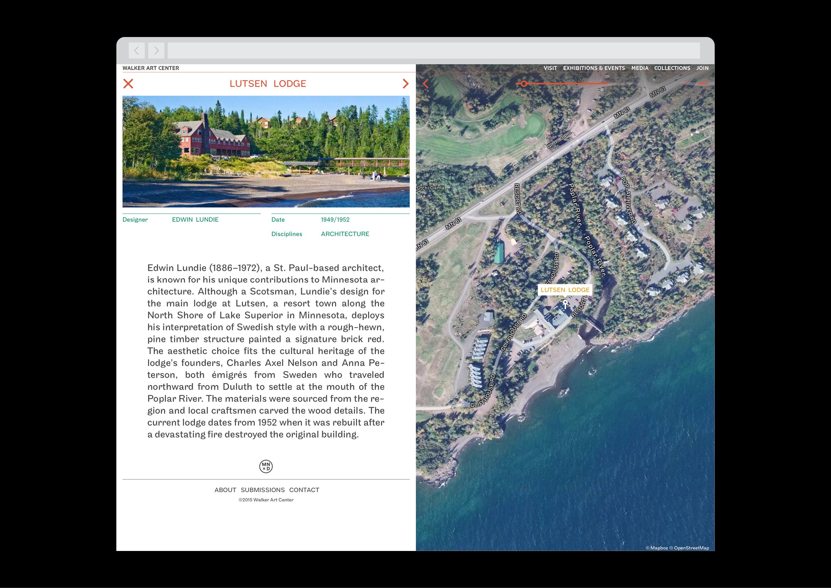Viewport: 831px width, 588px height.
Task: Select the Architecture discipline link
Action: (345, 234)
